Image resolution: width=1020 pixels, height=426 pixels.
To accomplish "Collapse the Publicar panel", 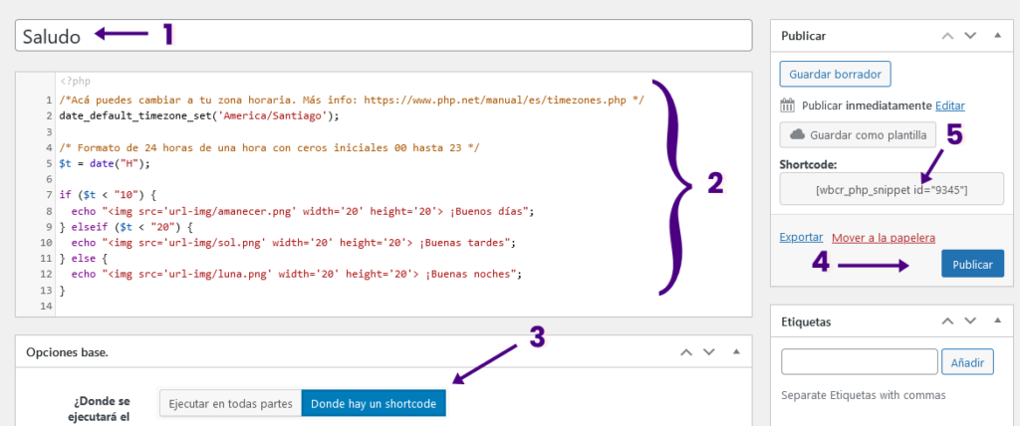I will click(x=996, y=36).
